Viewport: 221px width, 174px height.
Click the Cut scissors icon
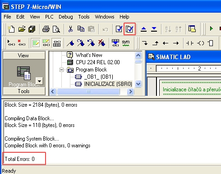[70, 29]
